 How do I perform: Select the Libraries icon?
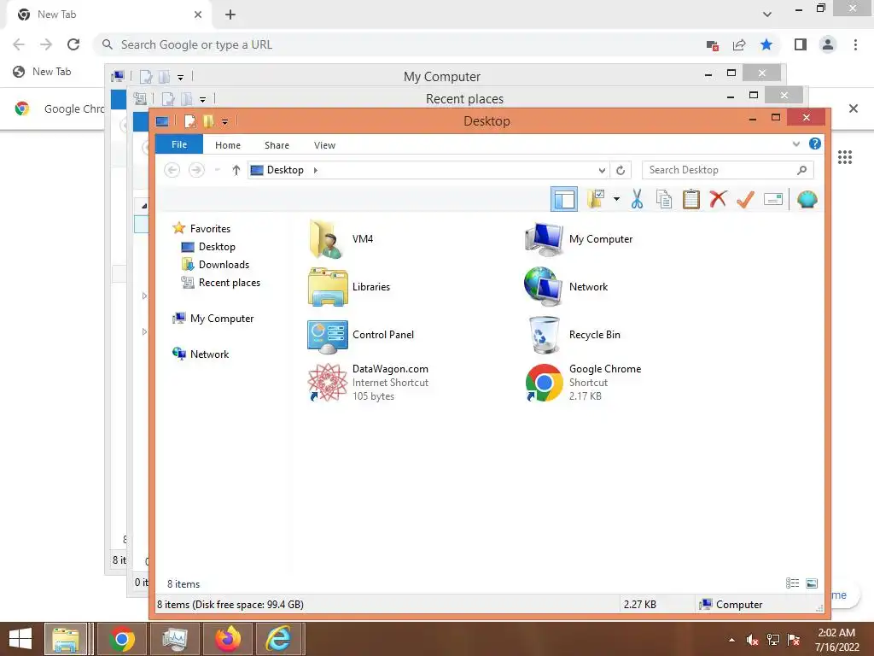click(328, 287)
